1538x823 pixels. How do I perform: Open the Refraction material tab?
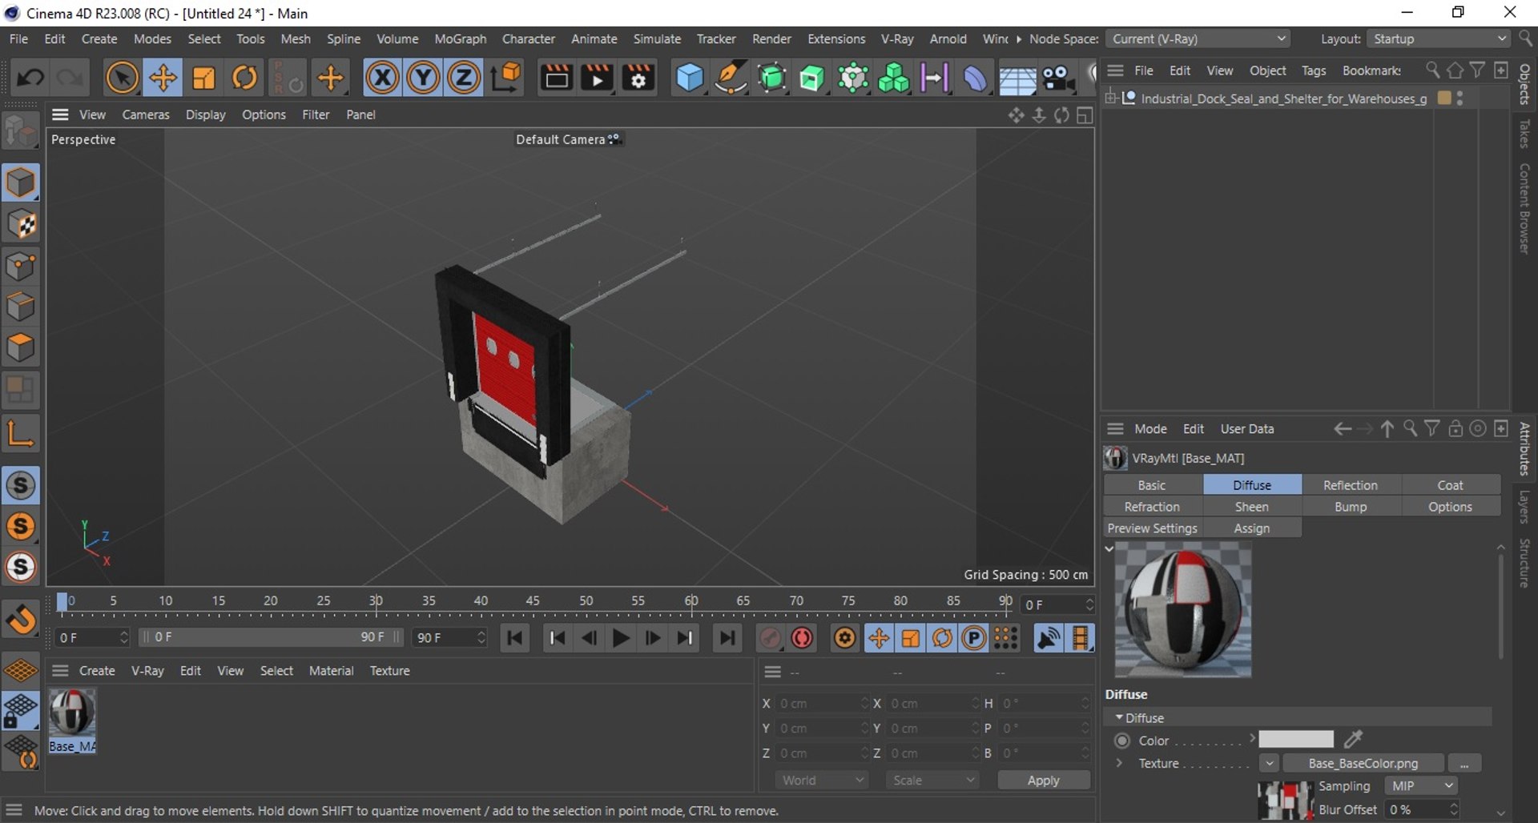[1152, 507]
